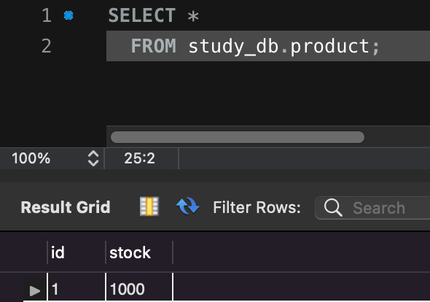Click the 25:2 cursor position indicator

[x=140, y=158]
